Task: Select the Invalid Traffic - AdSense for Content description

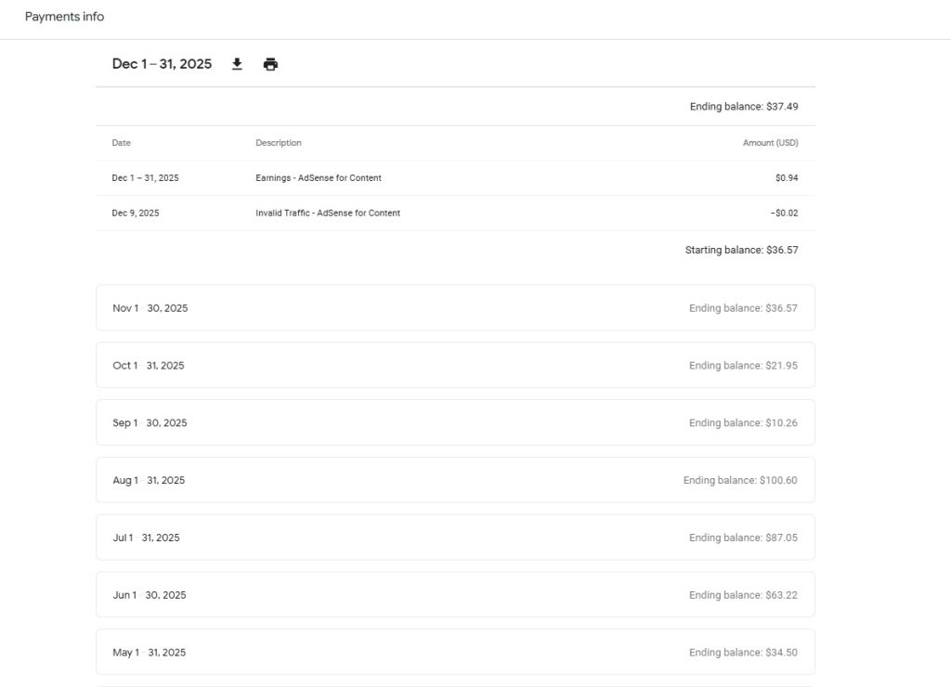Action: pyautogui.click(x=328, y=214)
